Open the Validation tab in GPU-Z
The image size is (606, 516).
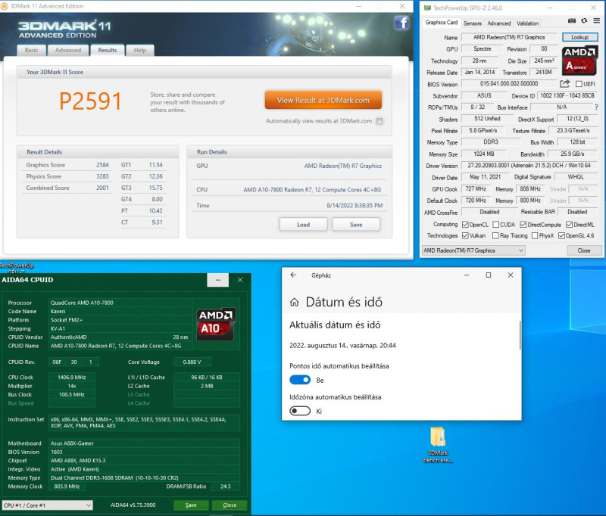tap(527, 23)
